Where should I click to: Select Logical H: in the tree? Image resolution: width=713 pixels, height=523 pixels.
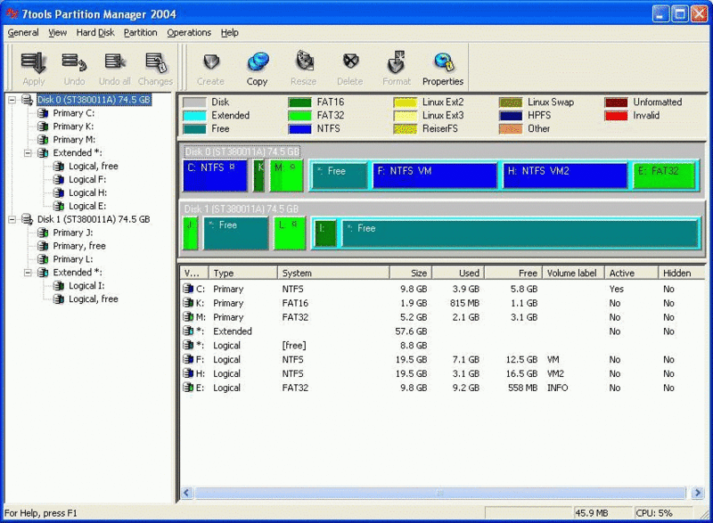87,192
